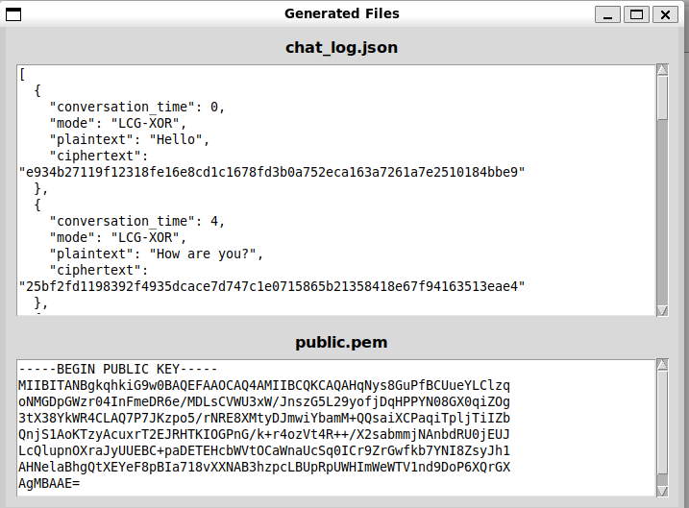
Task: Click ciphertext value starting with e934b27119
Action: (272, 173)
